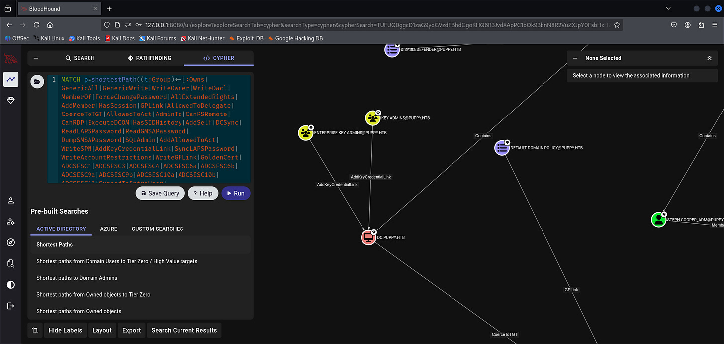The height and width of the screenshot is (344, 724).
Task: Go to browser home page icon
Action: (x=50, y=25)
